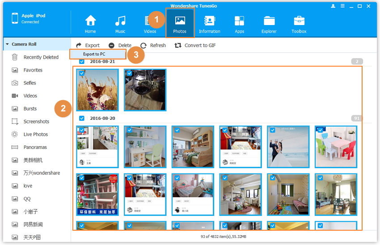The width and height of the screenshot is (380, 245).
Task: Click Convert to GIF button
Action: [x=195, y=46]
